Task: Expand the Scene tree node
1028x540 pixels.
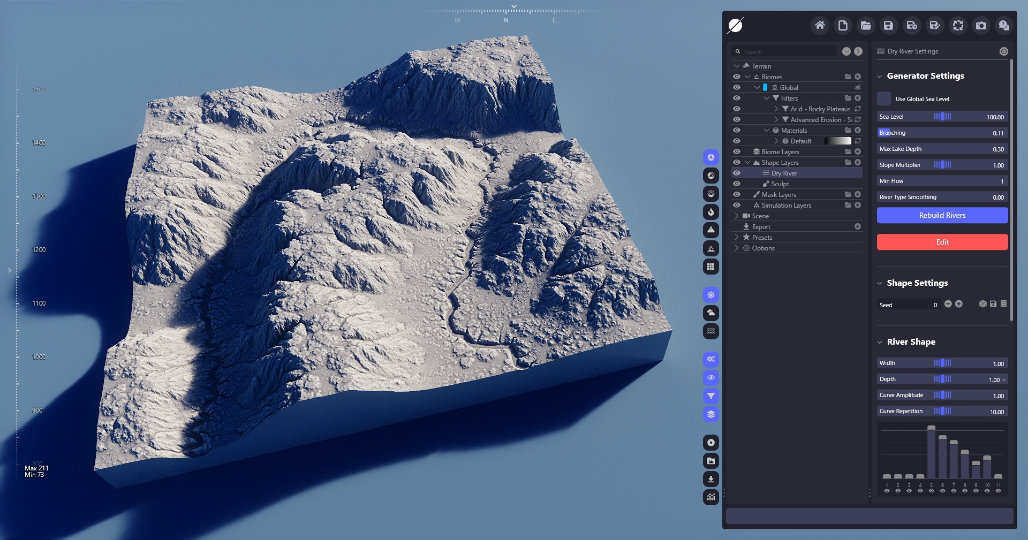Action: 737,216
